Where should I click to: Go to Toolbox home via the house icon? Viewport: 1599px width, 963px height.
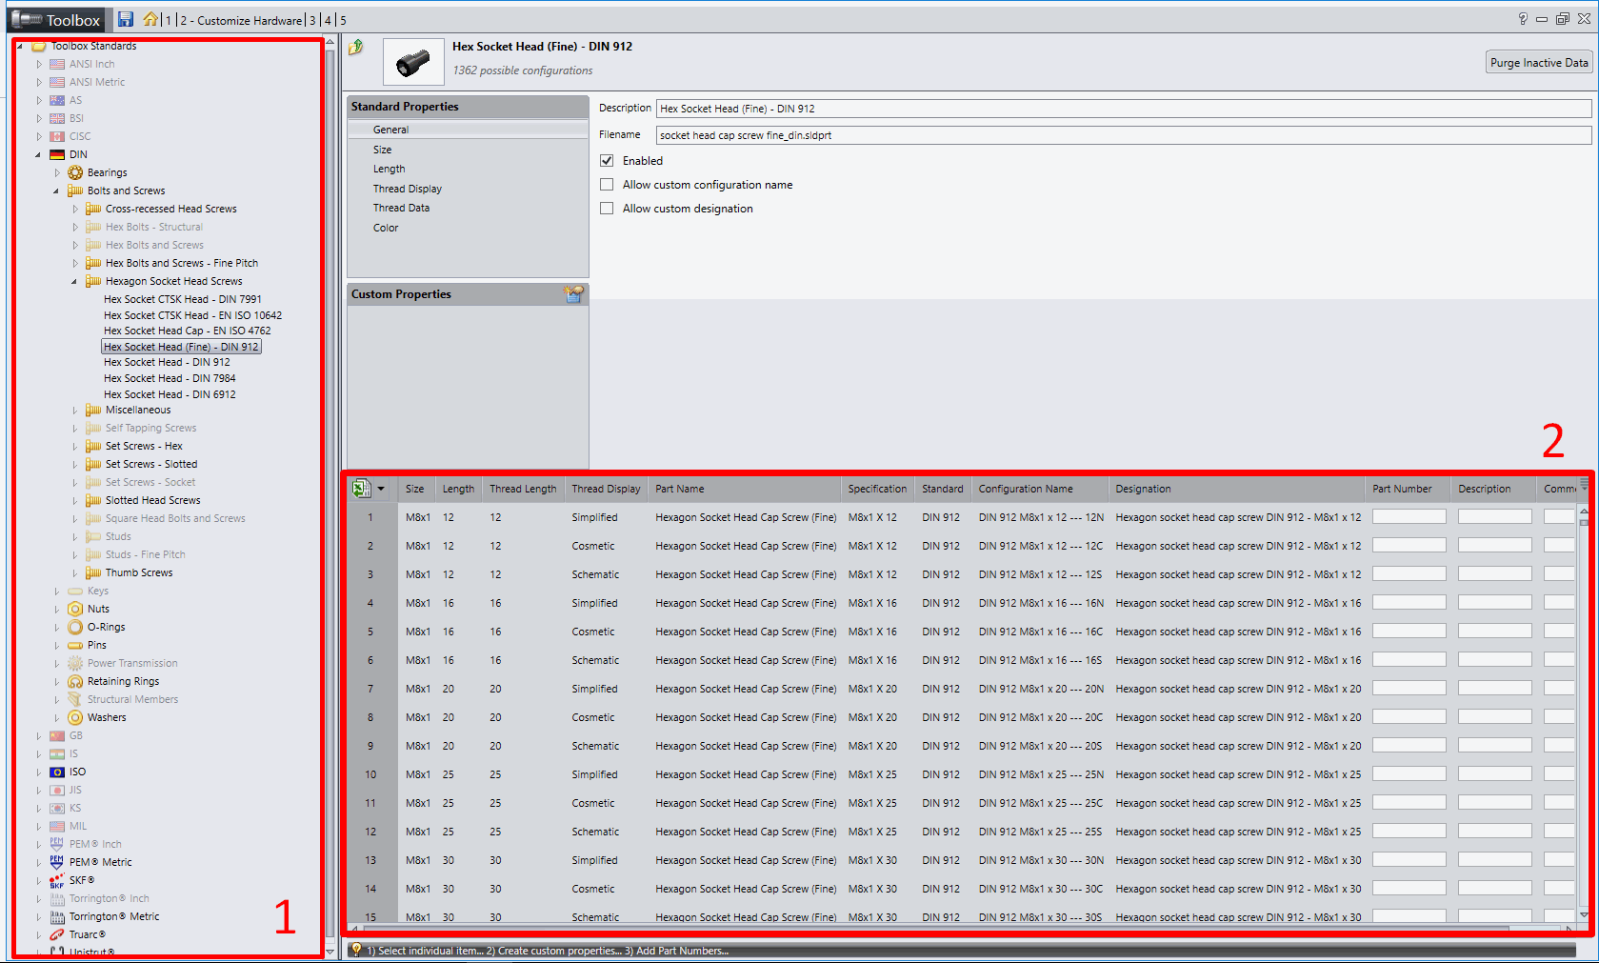(151, 19)
